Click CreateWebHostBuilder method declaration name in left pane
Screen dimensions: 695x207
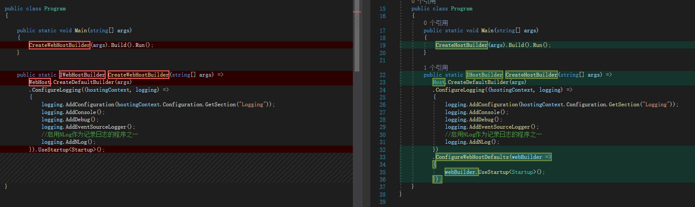point(139,75)
